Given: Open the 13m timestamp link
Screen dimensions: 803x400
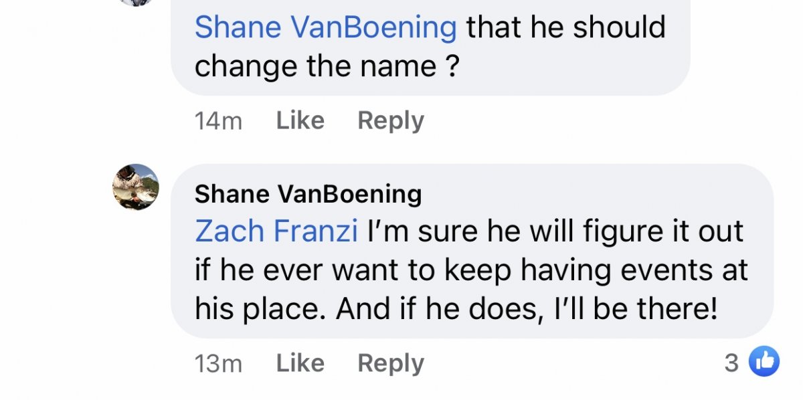Looking at the screenshot, I should coord(218,364).
